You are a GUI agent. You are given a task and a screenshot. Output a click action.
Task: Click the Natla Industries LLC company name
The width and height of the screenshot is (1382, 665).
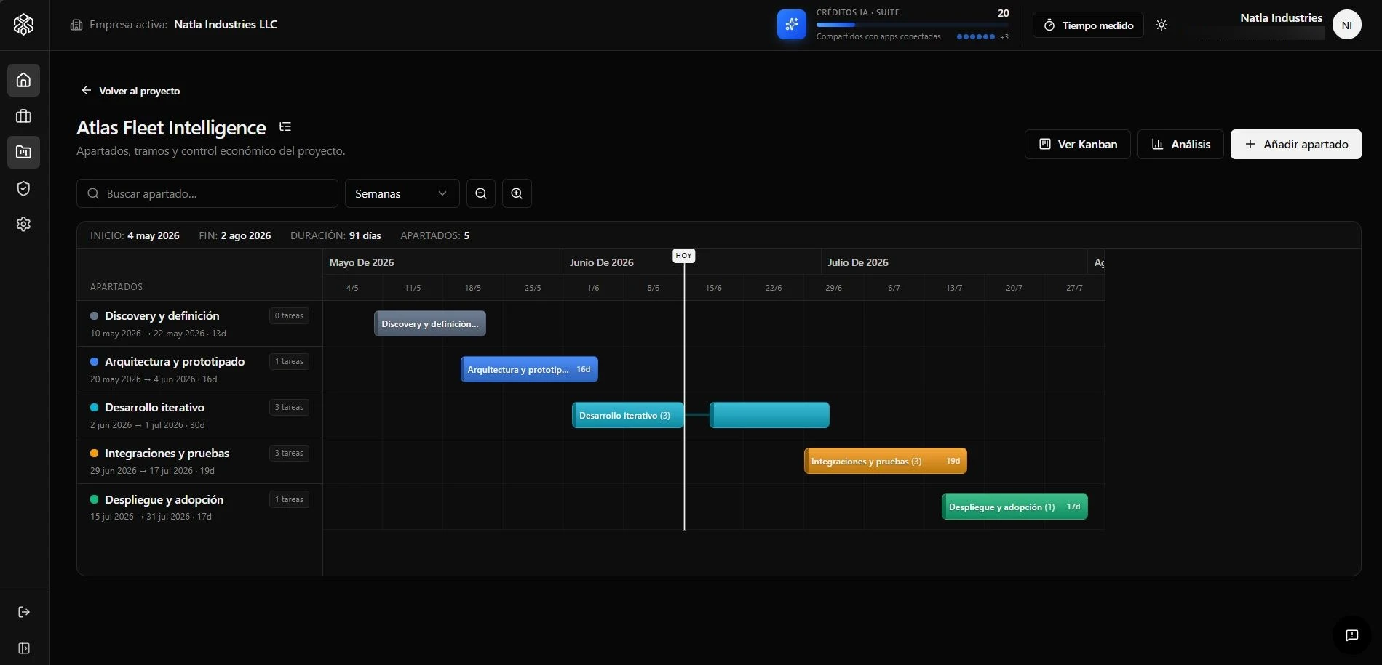coord(226,25)
